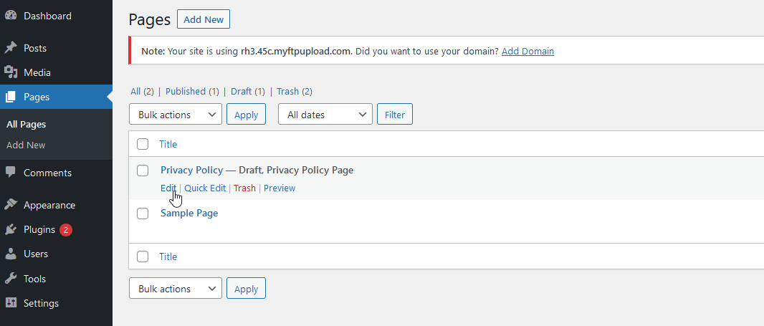
Task: Click the Plugins plug icon
Action: [11, 229]
